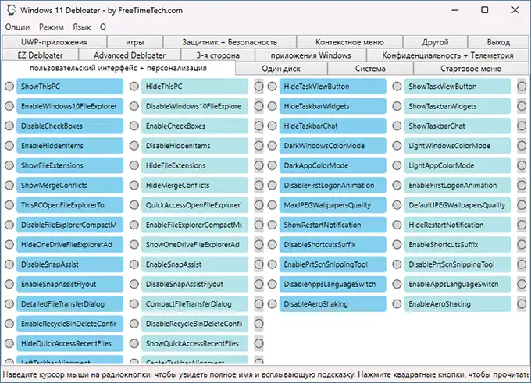Click the HideTaskbarChat button

(x=333, y=126)
